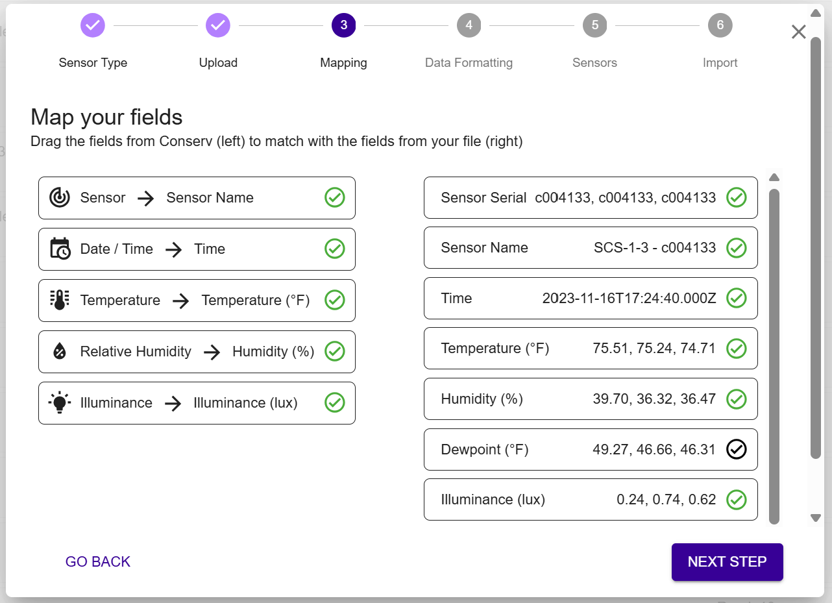Click the green check on Date / Time row

pos(334,249)
